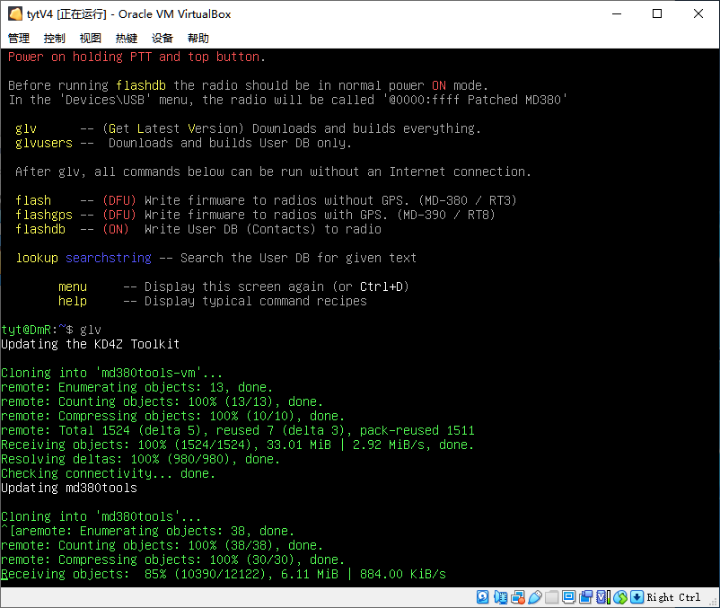
Task: Click the network adapter status icon
Action: click(x=518, y=597)
